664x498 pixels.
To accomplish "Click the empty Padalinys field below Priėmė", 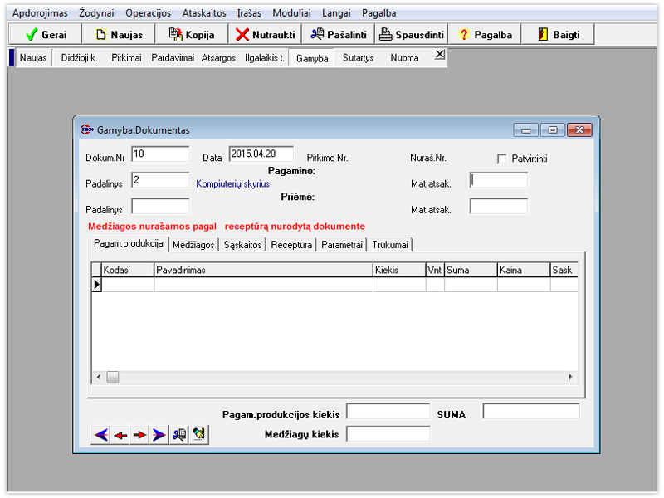I will click(x=160, y=206).
